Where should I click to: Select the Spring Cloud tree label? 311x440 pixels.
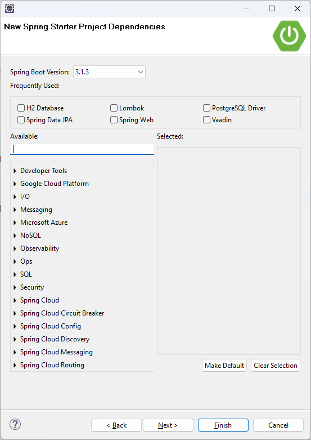tap(39, 300)
